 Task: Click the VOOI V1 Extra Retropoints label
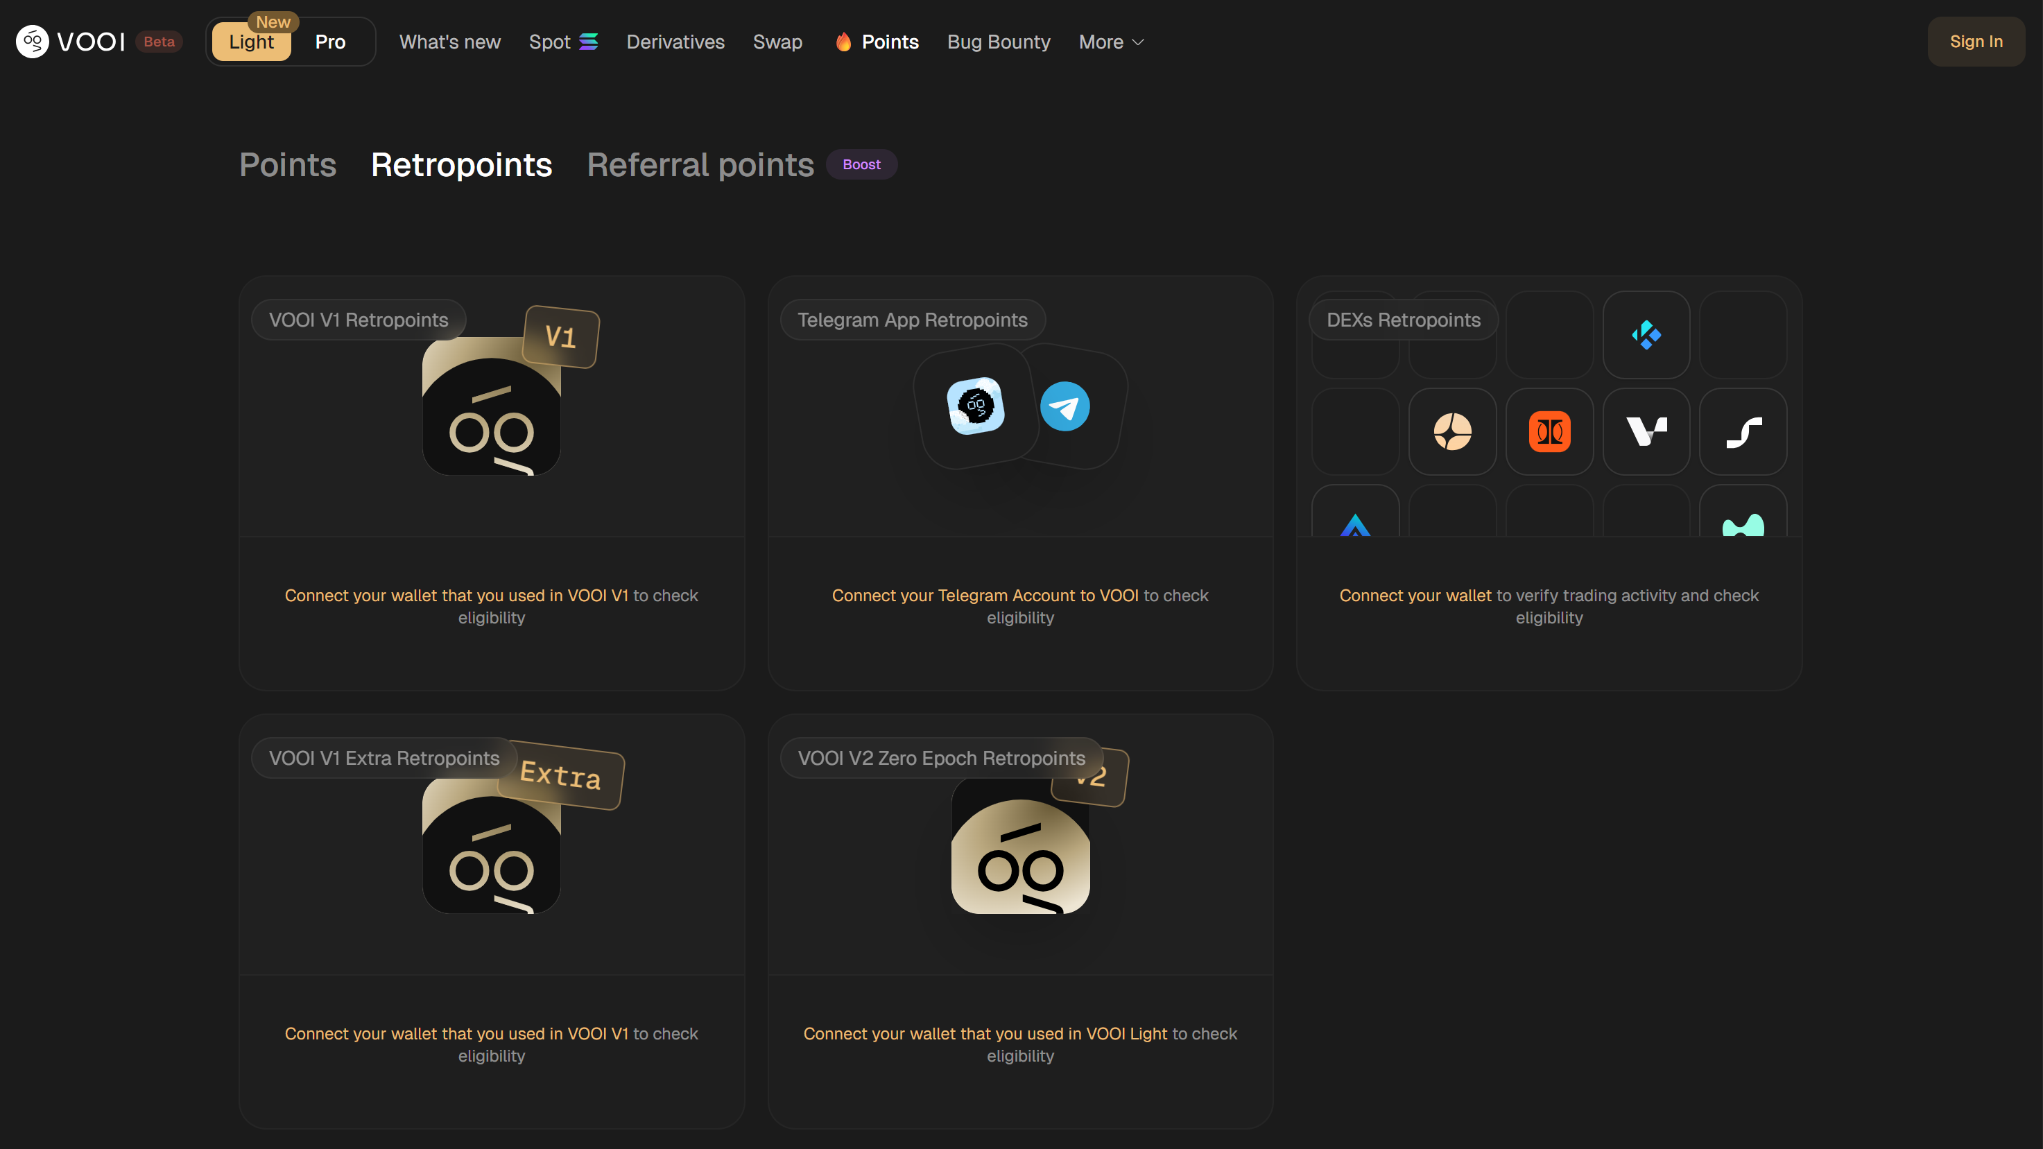click(384, 758)
